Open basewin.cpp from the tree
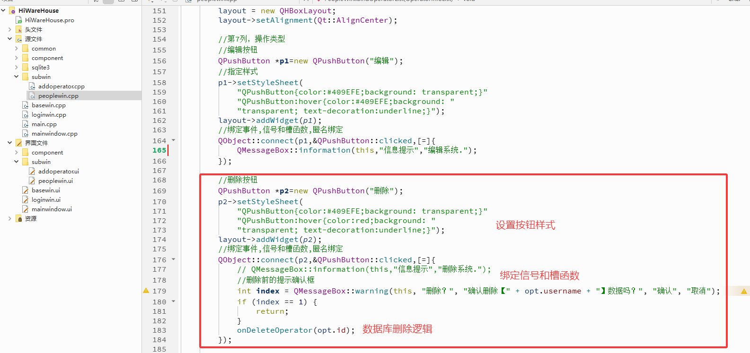The image size is (750, 353). (49, 105)
